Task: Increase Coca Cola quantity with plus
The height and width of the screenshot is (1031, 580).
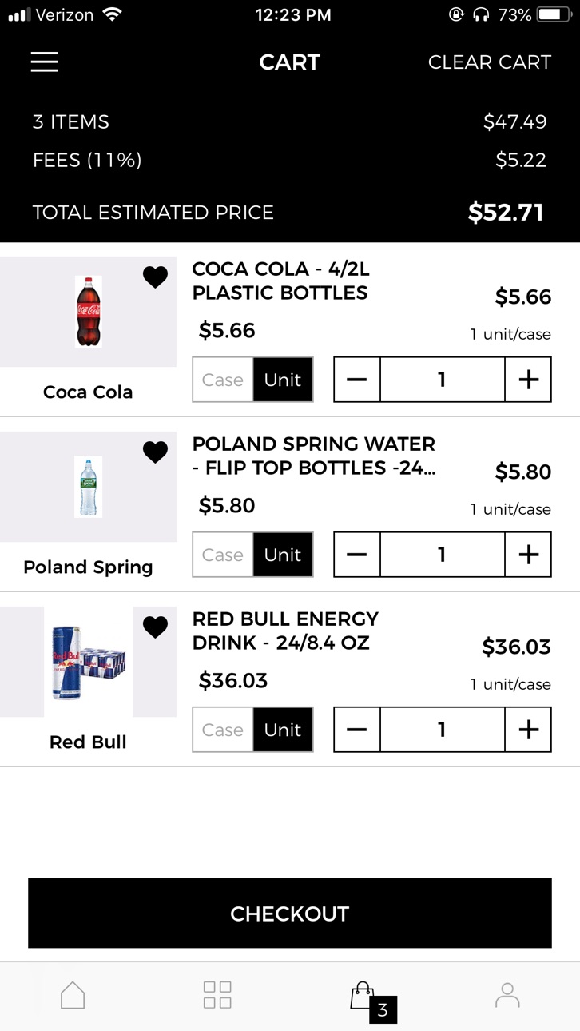Action: pos(528,380)
